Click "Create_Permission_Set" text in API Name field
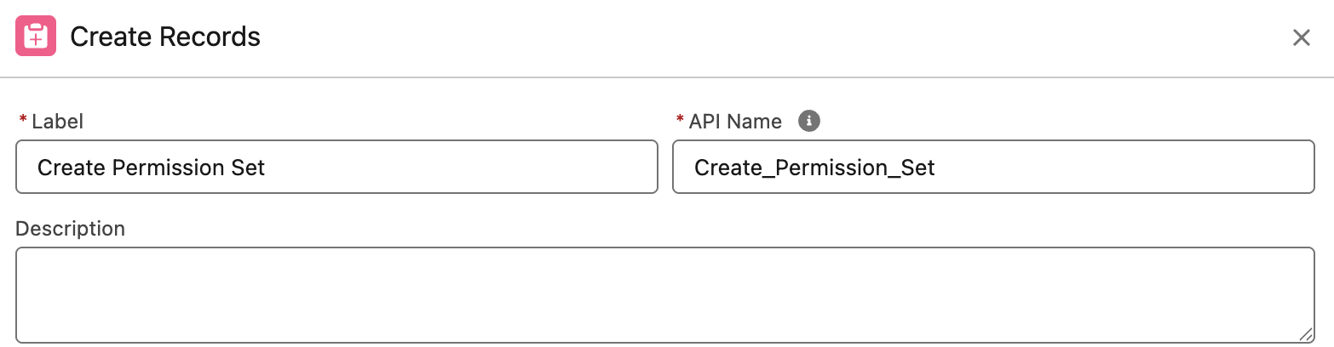Screen dimensions: 1334x347 click(814, 168)
